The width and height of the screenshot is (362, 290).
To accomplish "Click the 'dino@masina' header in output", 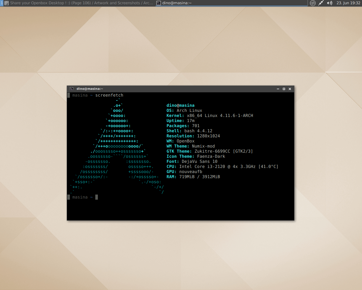I will pos(180,106).
